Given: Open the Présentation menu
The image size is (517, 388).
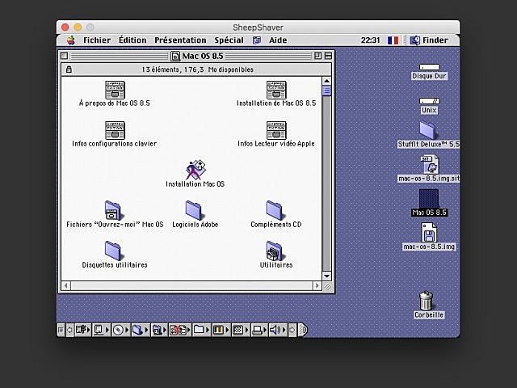Looking at the screenshot, I should point(180,40).
